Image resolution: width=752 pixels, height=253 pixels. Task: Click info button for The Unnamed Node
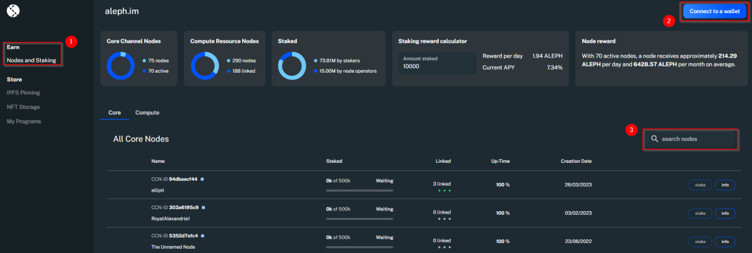pos(725,242)
